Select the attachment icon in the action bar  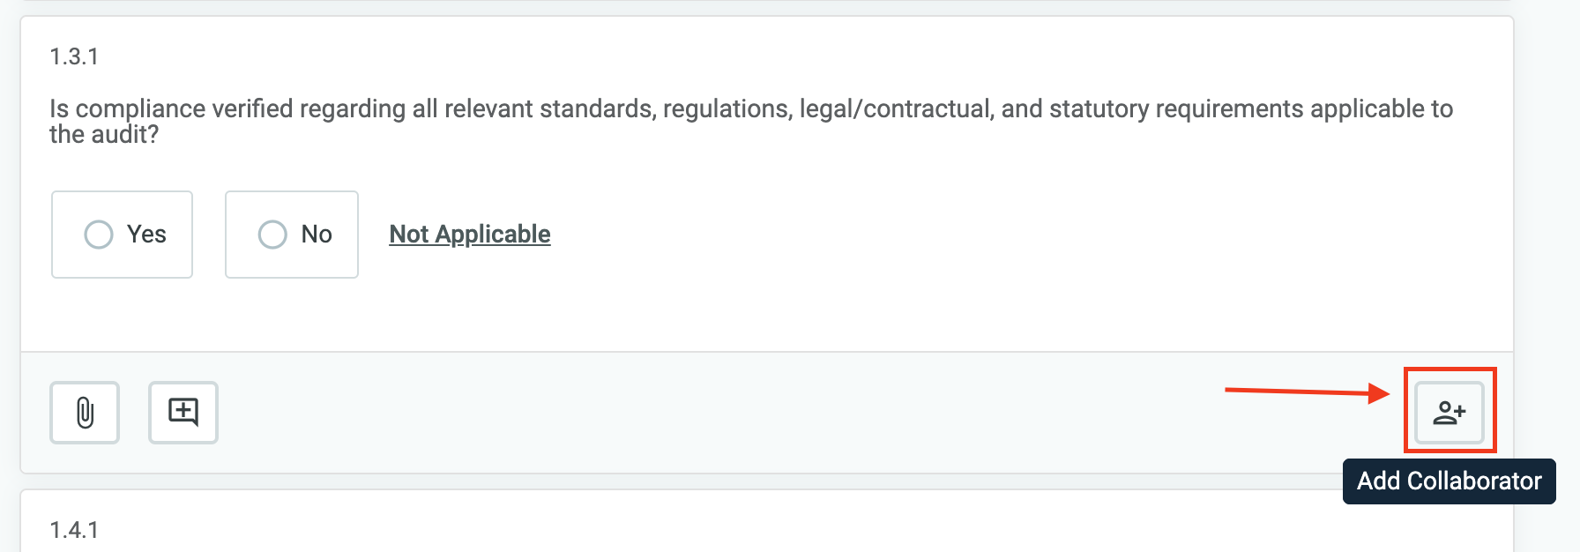84,412
